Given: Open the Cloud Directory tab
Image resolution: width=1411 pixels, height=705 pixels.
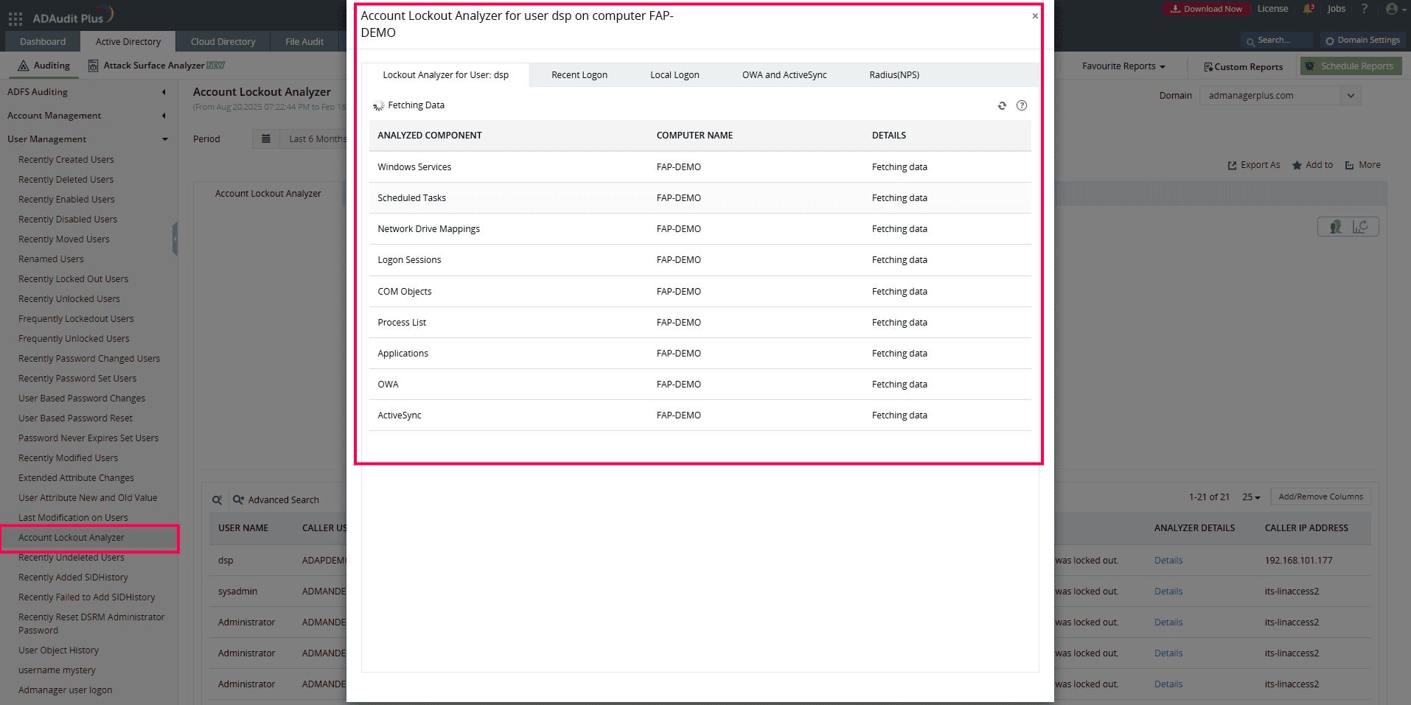Looking at the screenshot, I should click(x=223, y=42).
